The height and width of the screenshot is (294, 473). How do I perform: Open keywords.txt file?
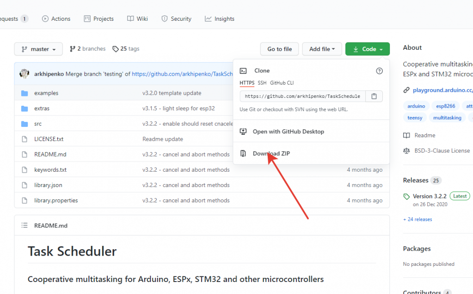(50, 170)
